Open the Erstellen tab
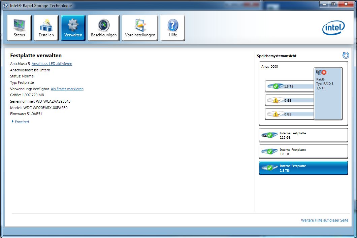Screen dimensions: 357x238 pos(46,28)
